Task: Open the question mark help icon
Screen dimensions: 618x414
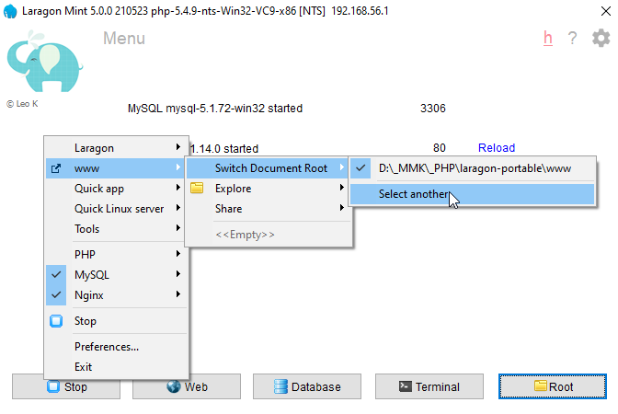Action: pyautogui.click(x=572, y=38)
